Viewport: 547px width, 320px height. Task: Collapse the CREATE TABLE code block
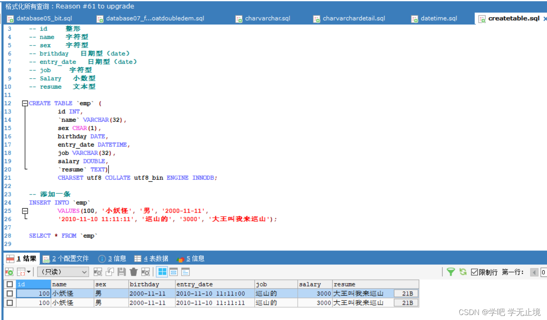(25, 103)
